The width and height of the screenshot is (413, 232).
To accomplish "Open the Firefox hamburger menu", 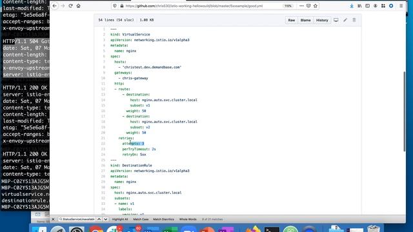I will (x=401, y=6).
